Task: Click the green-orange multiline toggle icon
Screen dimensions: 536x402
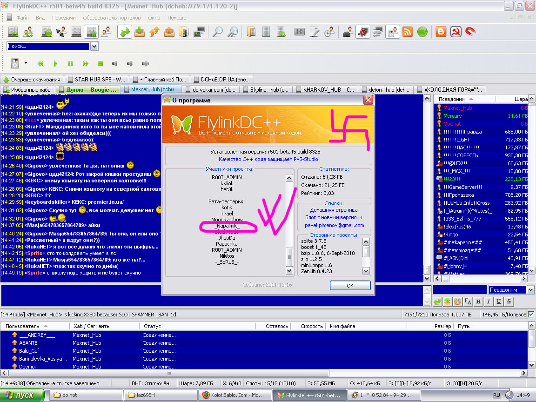Action: 448,301
